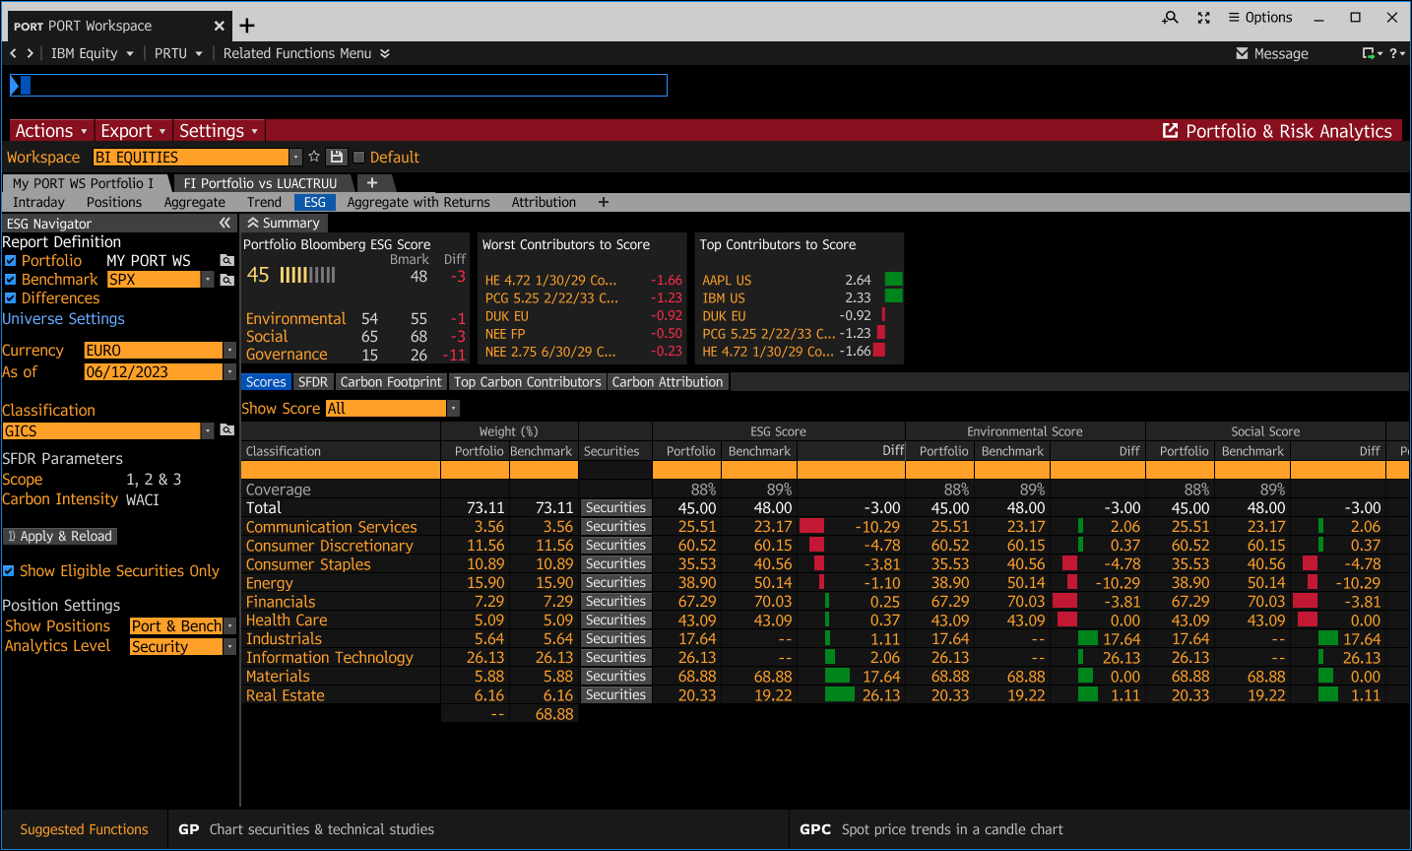
Task: Run the GP chart securities function
Action: [306, 829]
